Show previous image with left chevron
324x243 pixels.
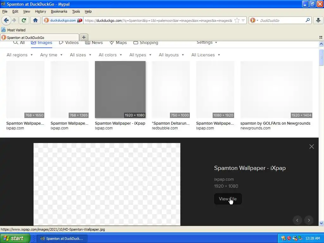[297, 220]
